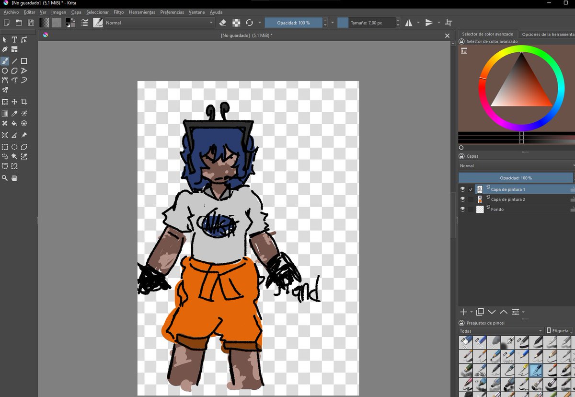Select the Transform tool
Viewport: 575px width, 397px height.
click(5, 102)
